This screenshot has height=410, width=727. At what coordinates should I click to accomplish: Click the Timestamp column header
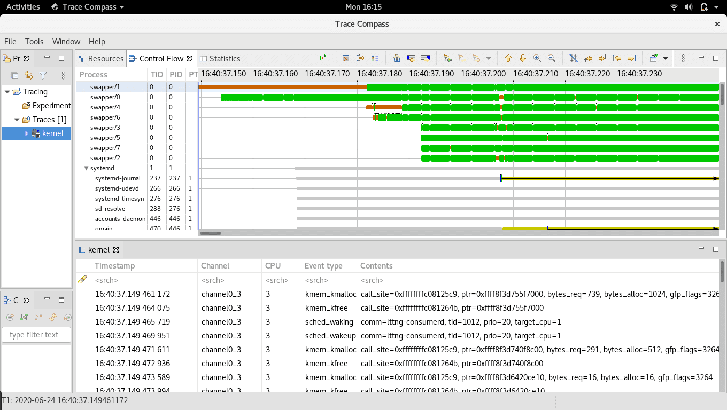point(144,266)
